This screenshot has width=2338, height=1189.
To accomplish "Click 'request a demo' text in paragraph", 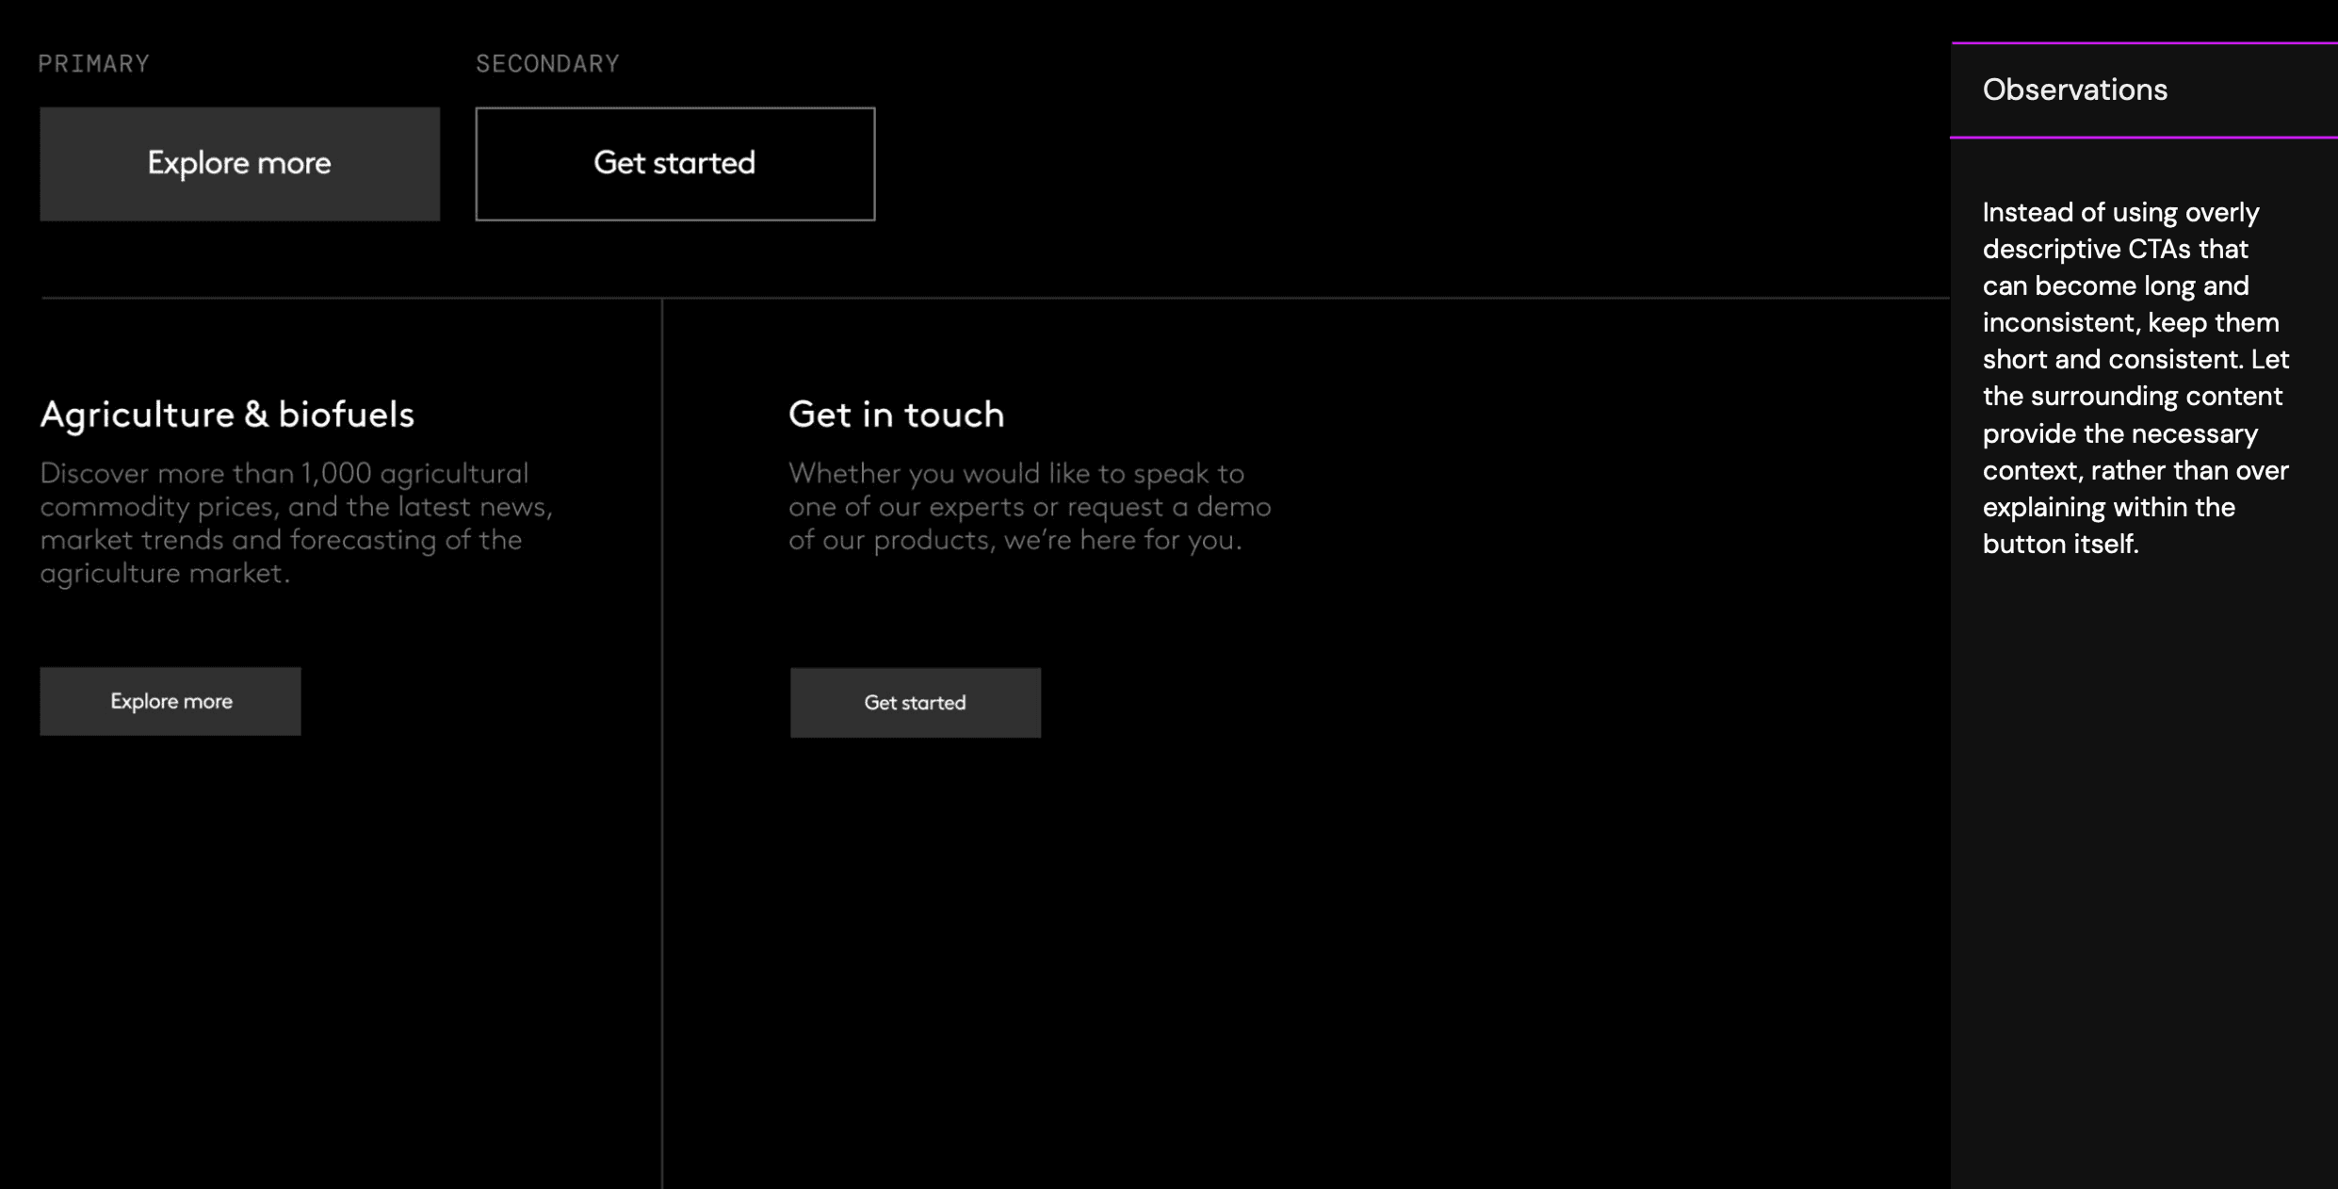I will (x=1168, y=507).
